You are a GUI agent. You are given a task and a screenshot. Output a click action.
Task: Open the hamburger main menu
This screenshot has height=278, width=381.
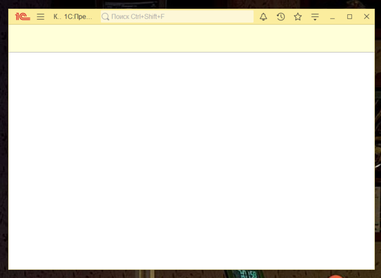40,17
